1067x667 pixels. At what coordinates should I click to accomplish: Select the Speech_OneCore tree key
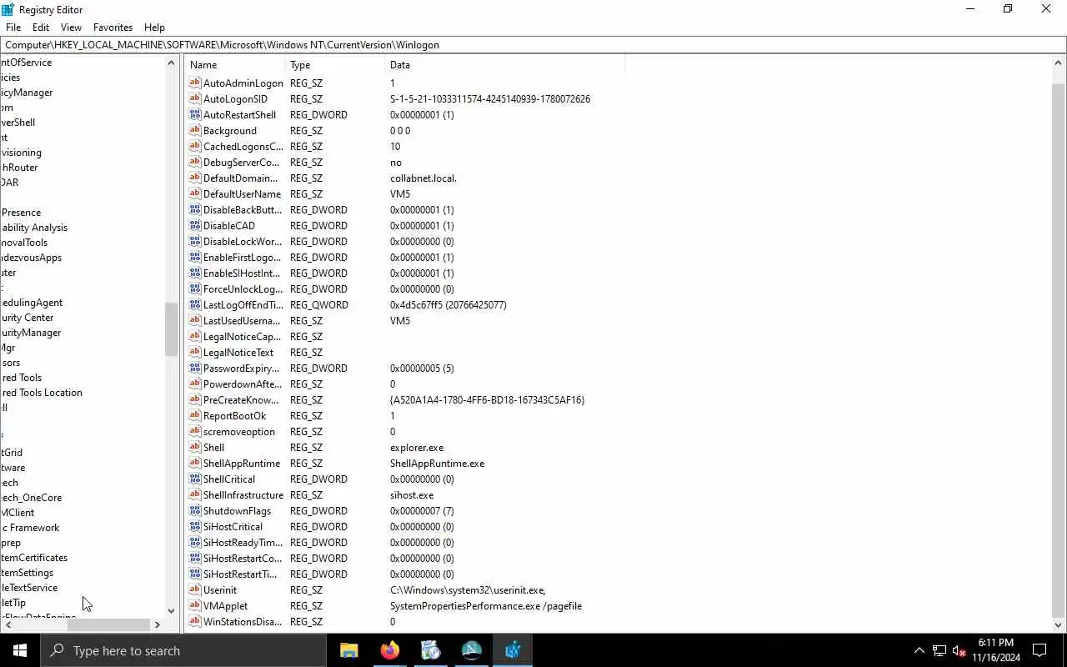[31, 498]
